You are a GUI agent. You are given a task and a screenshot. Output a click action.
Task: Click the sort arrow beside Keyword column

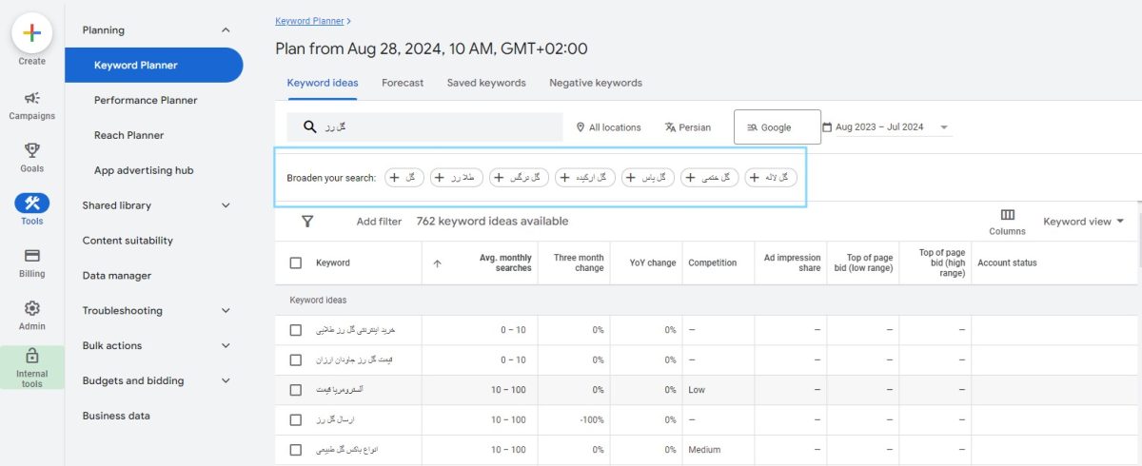tap(437, 263)
